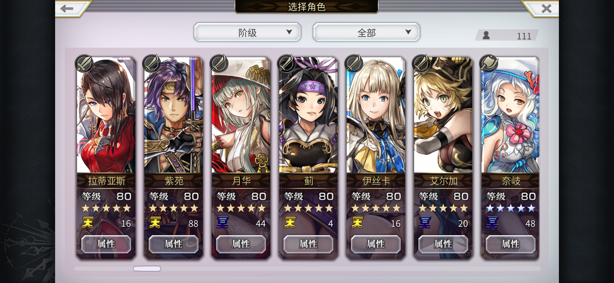Open 属性 for 蓟
The width and height of the screenshot is (614, 283).
(x=308, y=244)
